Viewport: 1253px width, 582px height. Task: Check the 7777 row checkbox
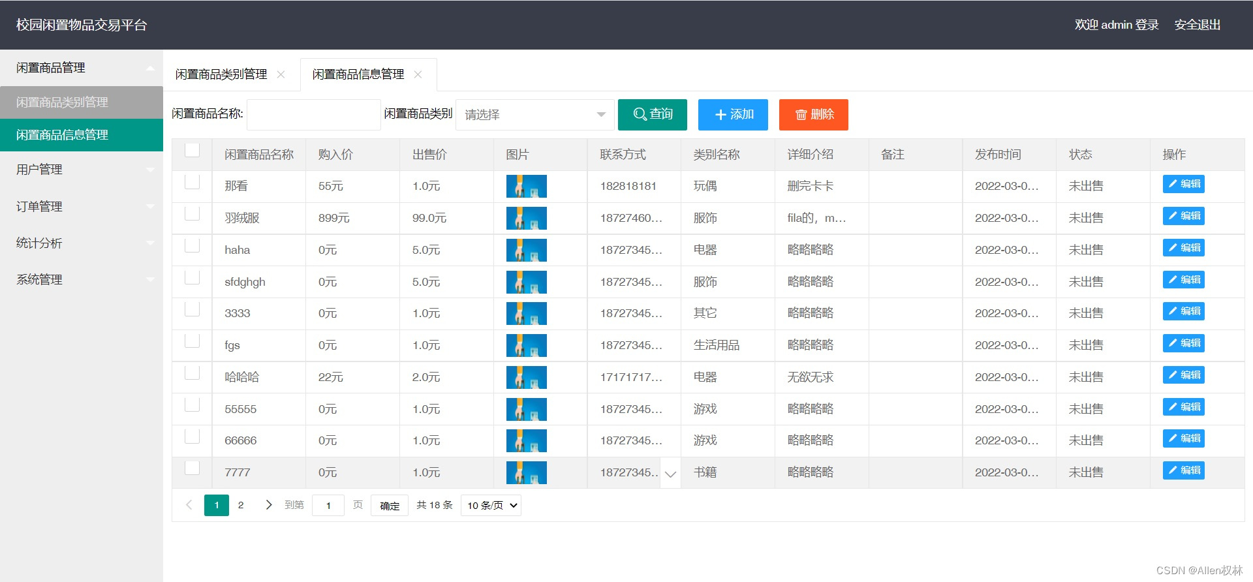[192, 468]
